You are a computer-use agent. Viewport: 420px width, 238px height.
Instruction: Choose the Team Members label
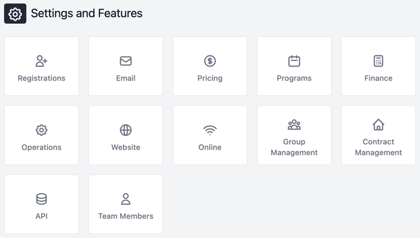126,216
